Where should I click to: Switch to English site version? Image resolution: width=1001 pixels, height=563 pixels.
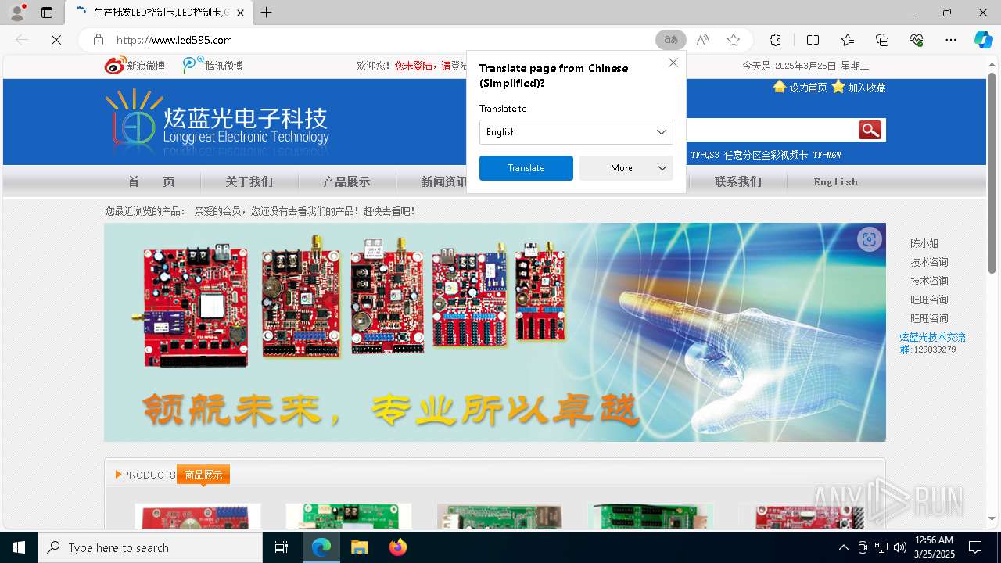[836, 181]
